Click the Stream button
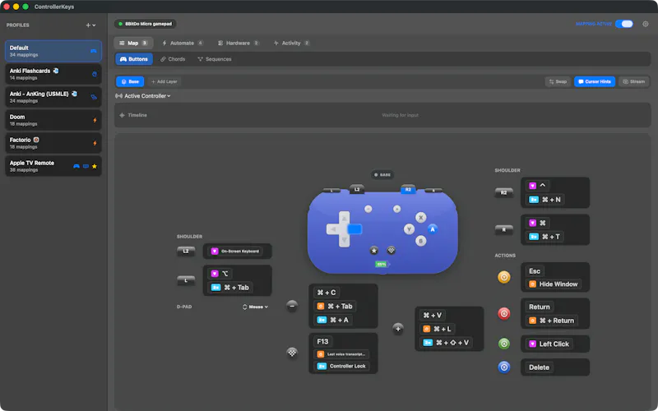The image size is (658, 411). click(633, 81)
